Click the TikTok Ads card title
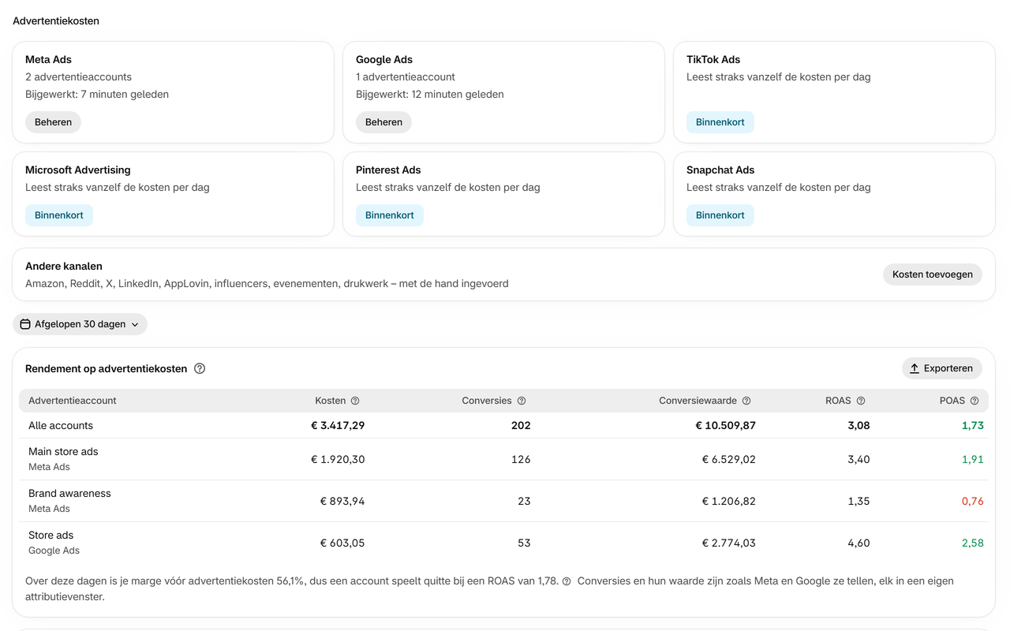 [x=713, y=59]
